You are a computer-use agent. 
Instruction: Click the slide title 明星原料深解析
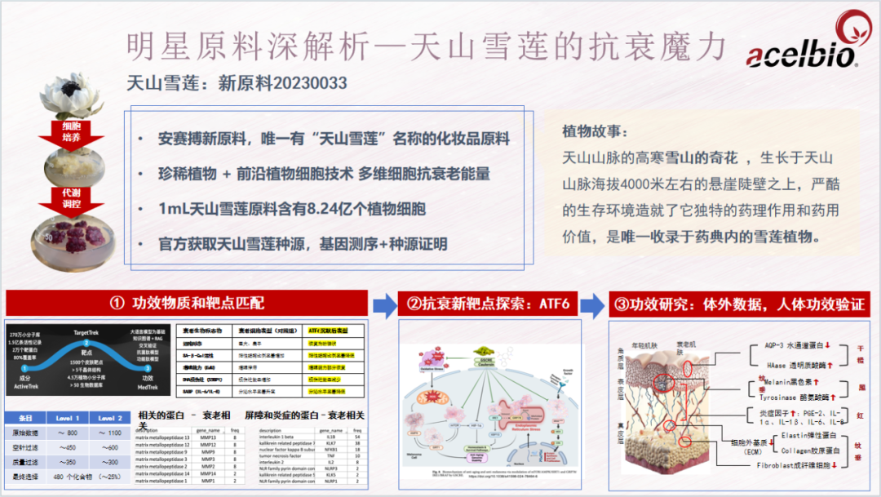pos(424,47)
